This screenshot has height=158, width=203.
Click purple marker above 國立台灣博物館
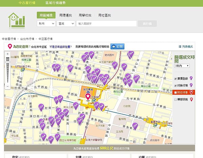click(58, 137)
